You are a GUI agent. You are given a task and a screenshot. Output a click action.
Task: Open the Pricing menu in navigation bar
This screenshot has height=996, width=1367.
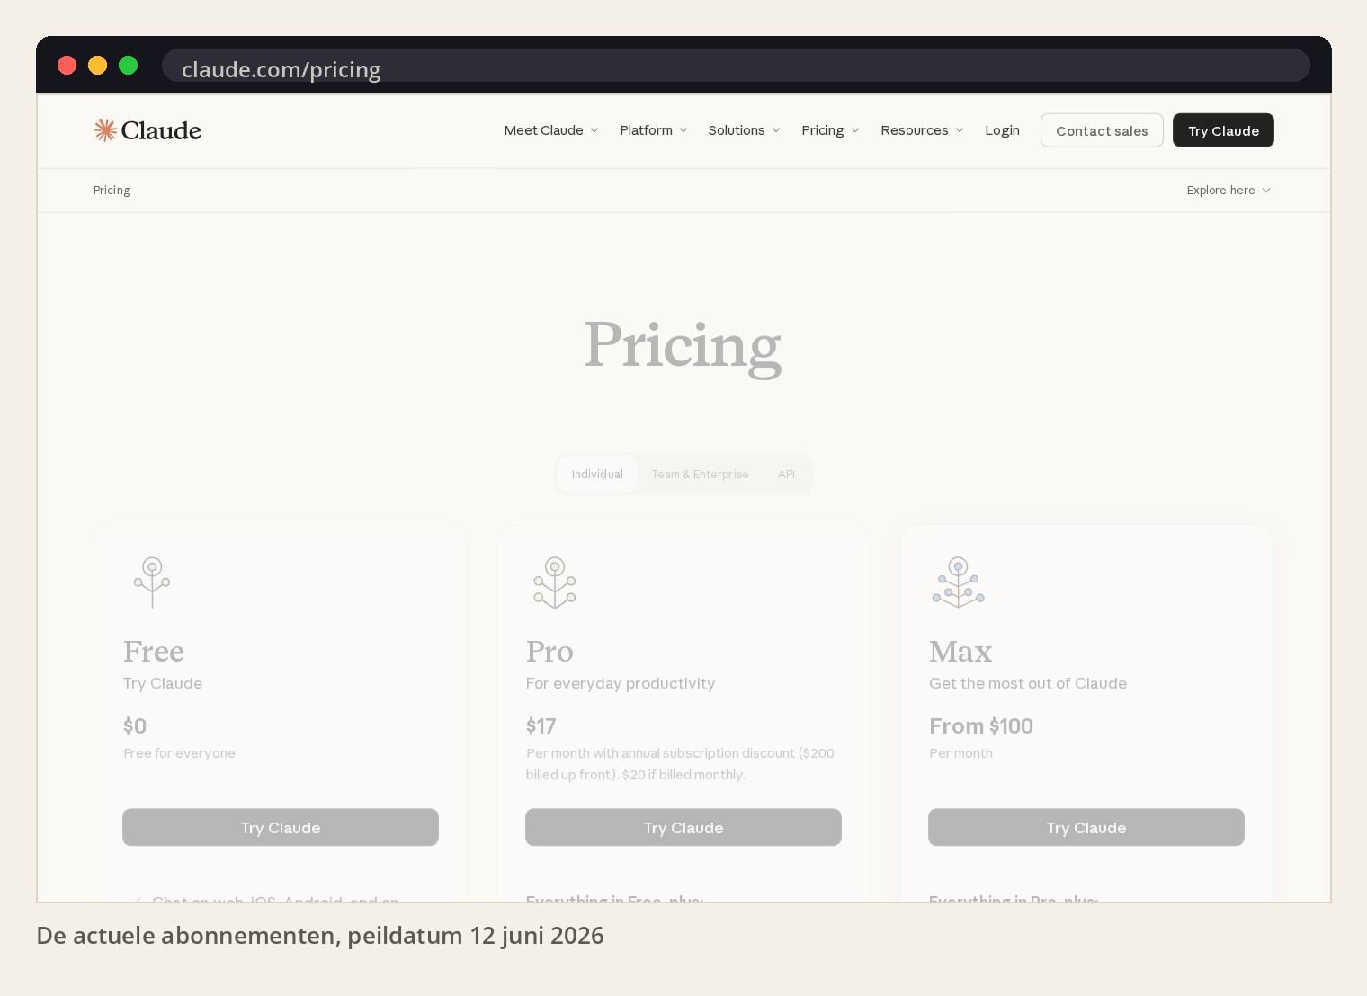click(x=830, y=130)
